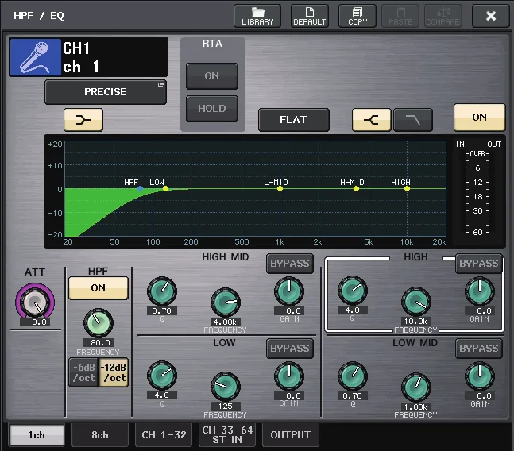Select the low-pass filter type button
514x451 pixels.
point(412,120)
